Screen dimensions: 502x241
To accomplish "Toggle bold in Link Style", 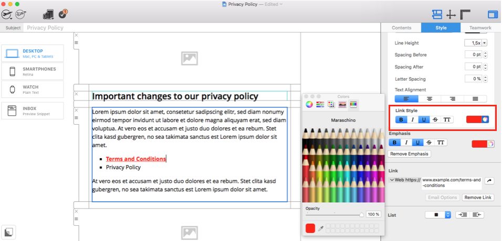I will (401, 119).
